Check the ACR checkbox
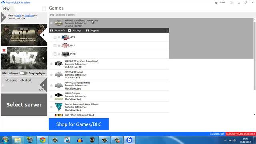Viewport: 256px width, 144px height. point(55,37)
